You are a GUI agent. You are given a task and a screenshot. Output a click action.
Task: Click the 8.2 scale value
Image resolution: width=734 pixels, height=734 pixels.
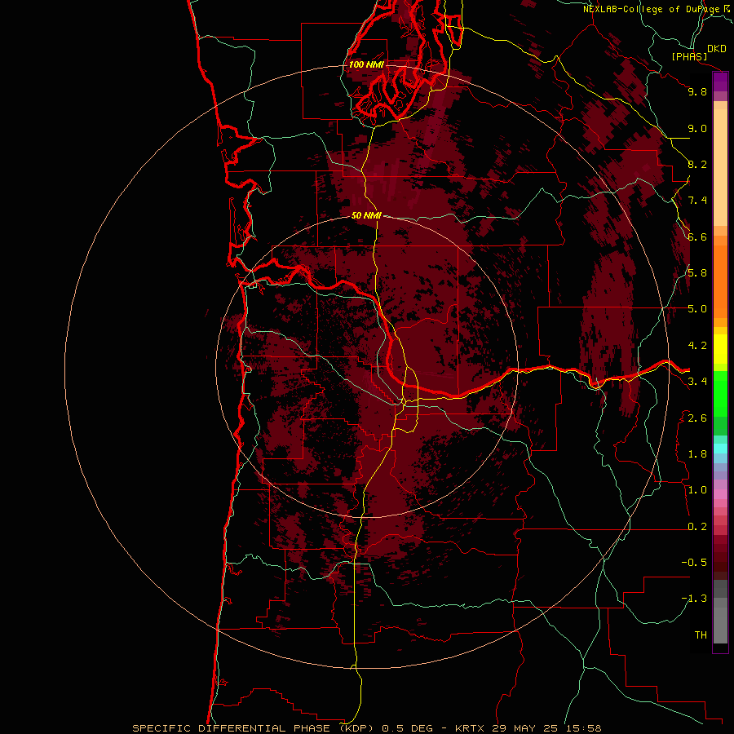point(697,164)
